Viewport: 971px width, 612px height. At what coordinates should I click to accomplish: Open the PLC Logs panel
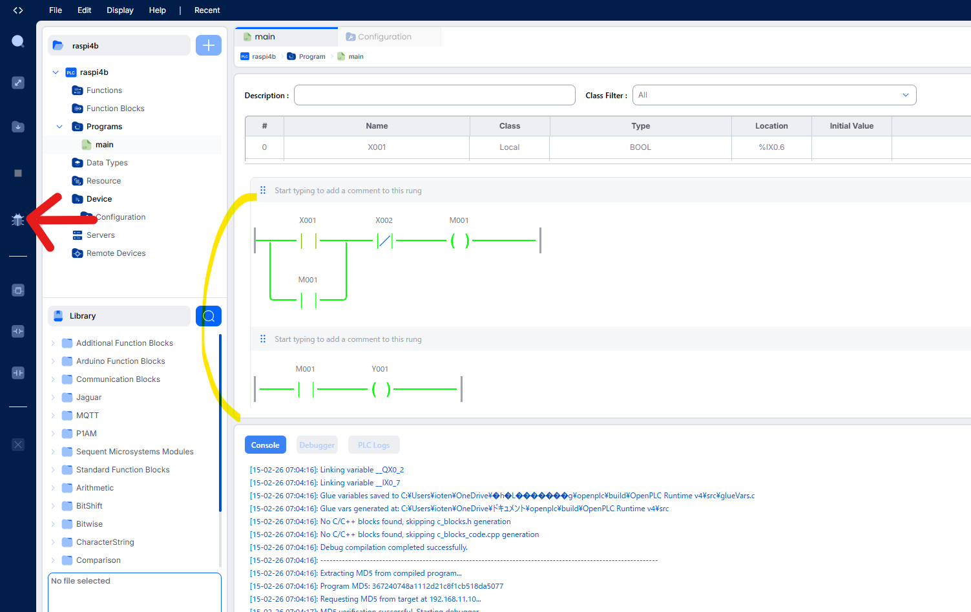pos(373,445)
